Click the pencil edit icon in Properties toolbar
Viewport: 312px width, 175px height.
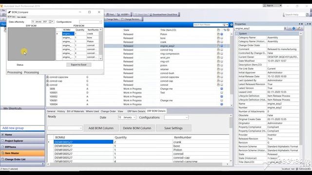[x=299, y=29]
